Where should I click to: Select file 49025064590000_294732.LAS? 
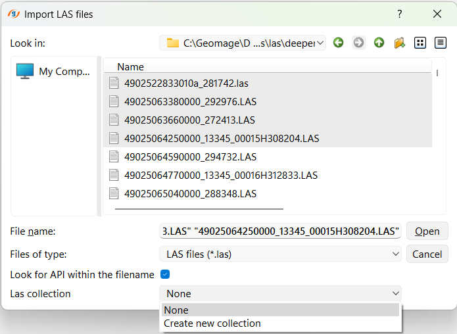click(268, 156)
